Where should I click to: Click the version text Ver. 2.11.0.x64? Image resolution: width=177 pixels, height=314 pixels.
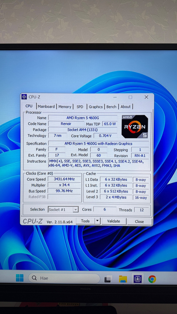pos(60,222)
